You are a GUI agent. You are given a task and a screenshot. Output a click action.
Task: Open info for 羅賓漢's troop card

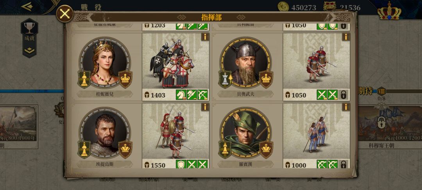(346, 107)
